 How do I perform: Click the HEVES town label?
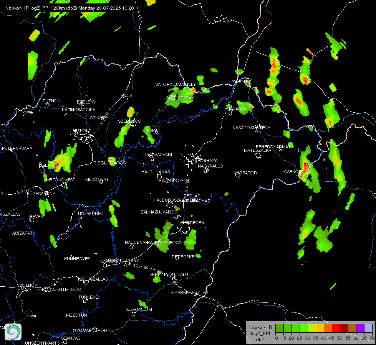[36, 217]
